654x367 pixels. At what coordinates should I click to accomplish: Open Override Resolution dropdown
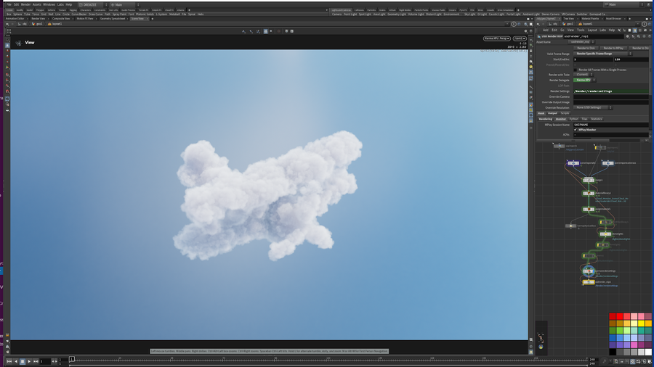593,107
